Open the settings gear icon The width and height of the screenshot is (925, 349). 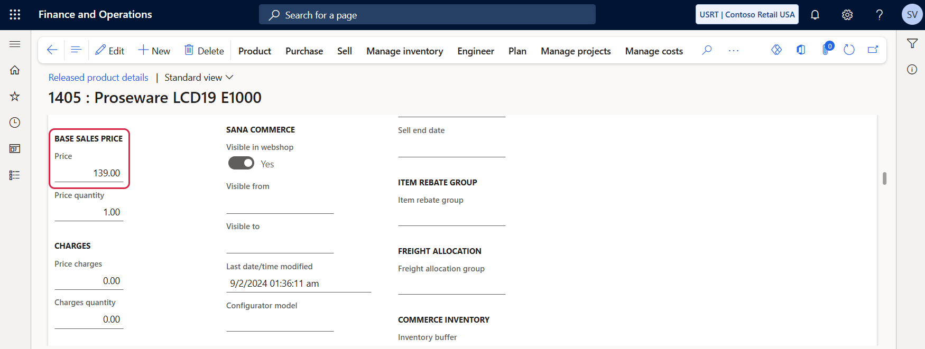point(847,15)
